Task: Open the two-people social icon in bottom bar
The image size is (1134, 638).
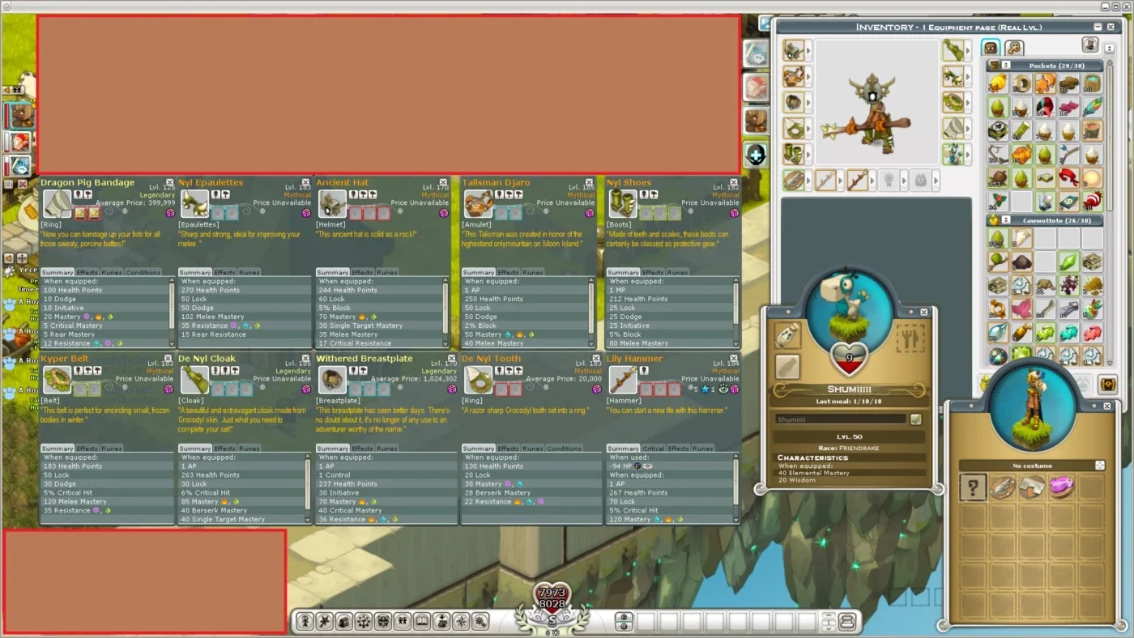Action: [403, 622]
